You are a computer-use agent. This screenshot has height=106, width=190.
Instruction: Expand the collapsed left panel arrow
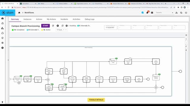(8, 60)
